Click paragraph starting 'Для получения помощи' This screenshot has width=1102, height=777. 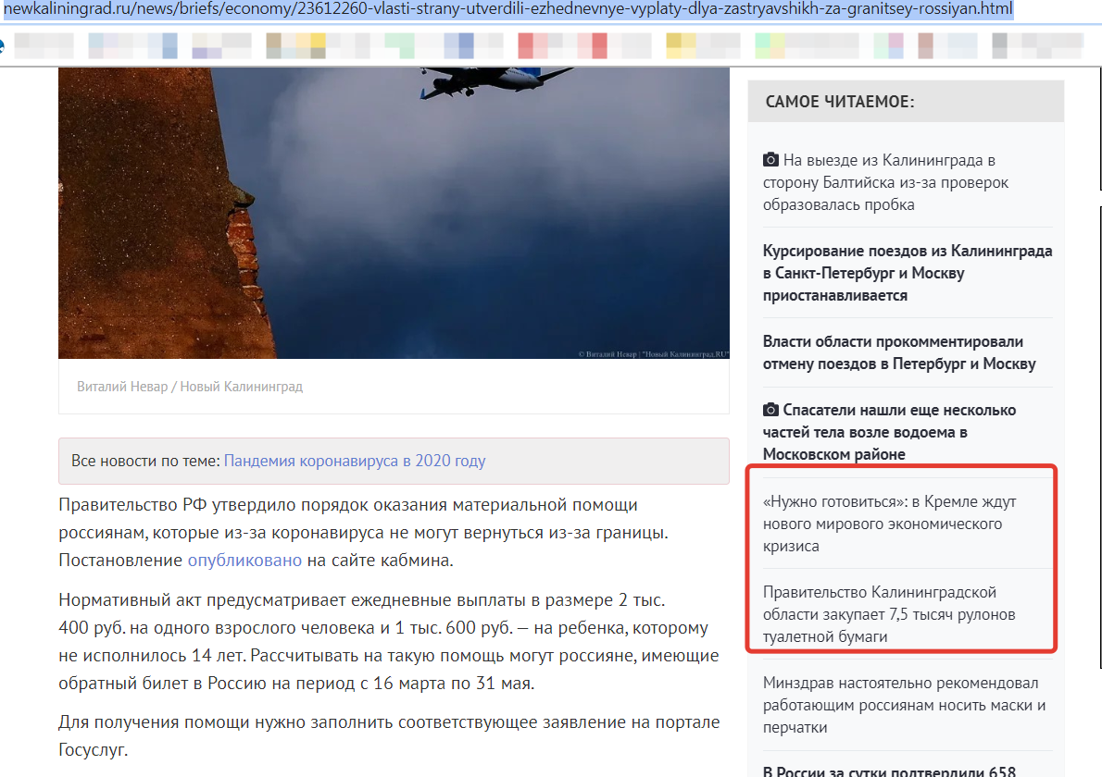(x=389, y=735)
